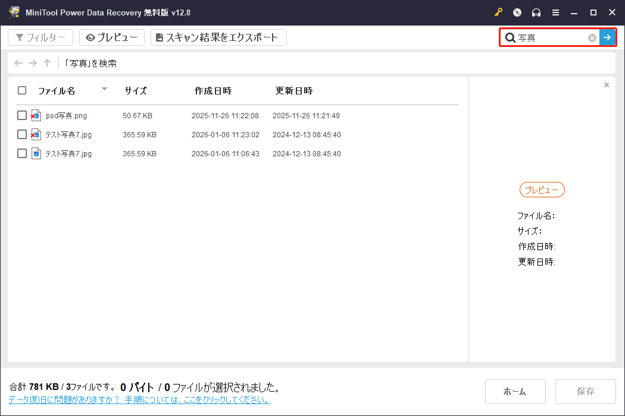Screen dimensions: 625x416
Task: Open support via the headset icon
Action: tap(535, 12)
